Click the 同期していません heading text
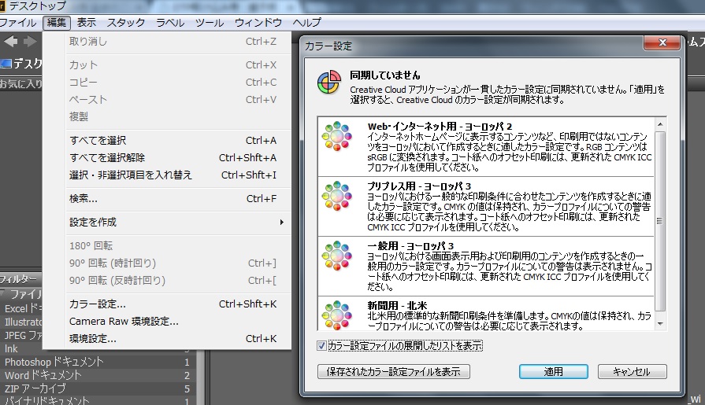The height and width of the screenshot is (405, 705). pyautogui.click(x=385, y=75)
